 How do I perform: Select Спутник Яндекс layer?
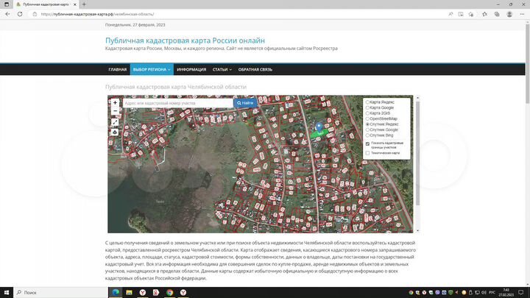click(382, 124)
